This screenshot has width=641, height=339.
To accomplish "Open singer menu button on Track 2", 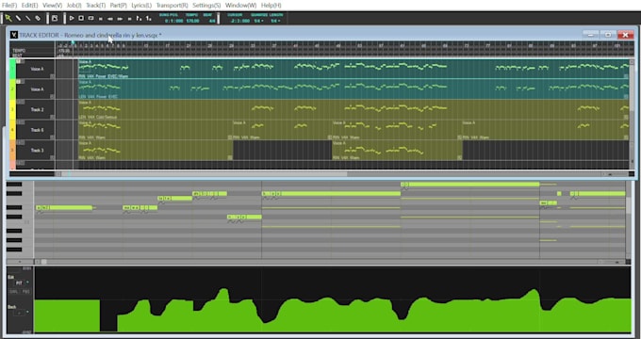I will [x=53, y=117].
